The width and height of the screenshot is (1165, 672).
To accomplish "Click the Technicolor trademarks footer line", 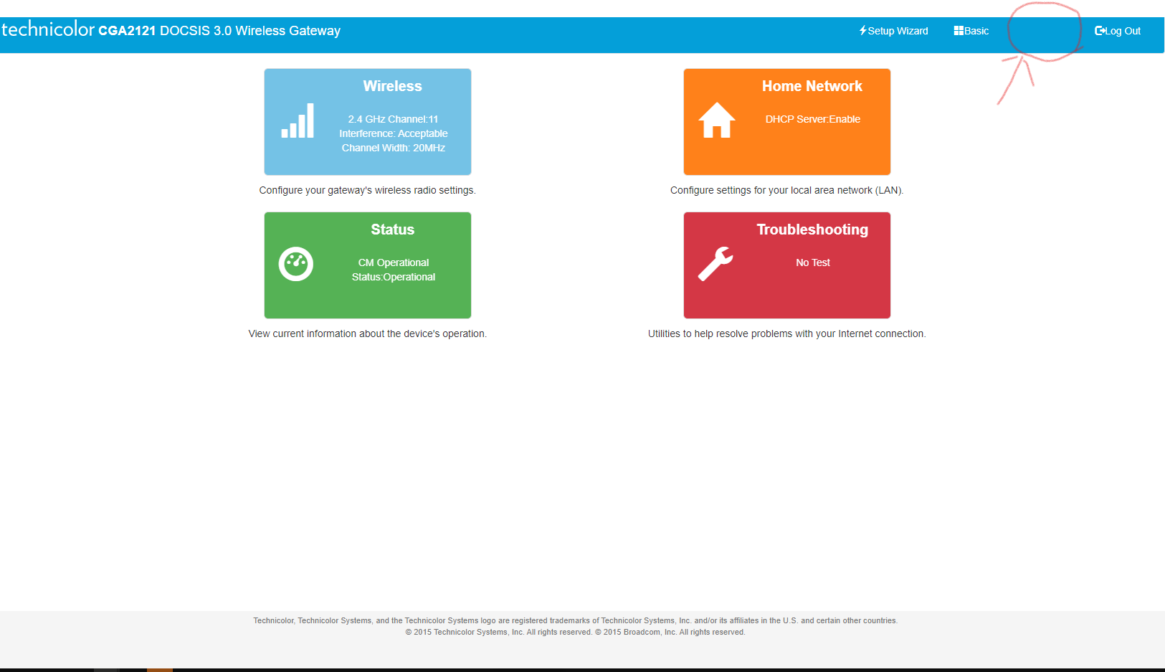I will pyautogui.click(x=576, y=620).
